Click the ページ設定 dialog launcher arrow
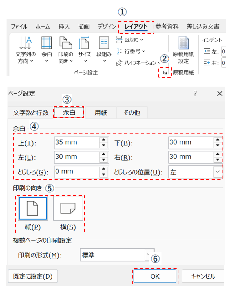 tap(165, 73)
